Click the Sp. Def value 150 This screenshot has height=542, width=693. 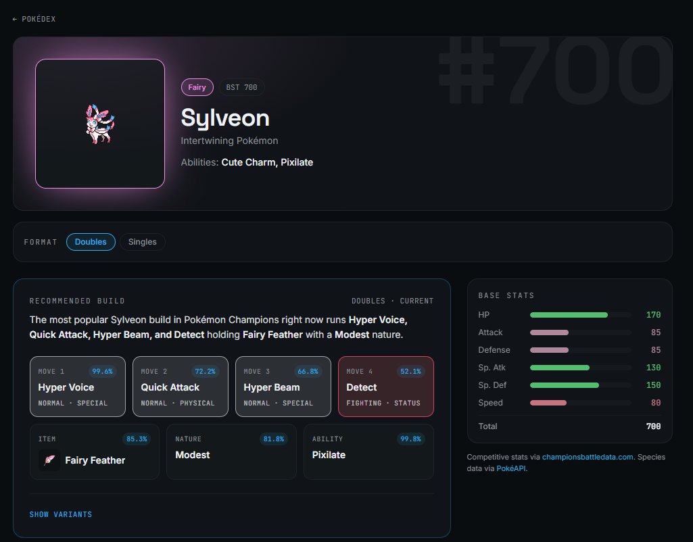(x=653, y=385)
